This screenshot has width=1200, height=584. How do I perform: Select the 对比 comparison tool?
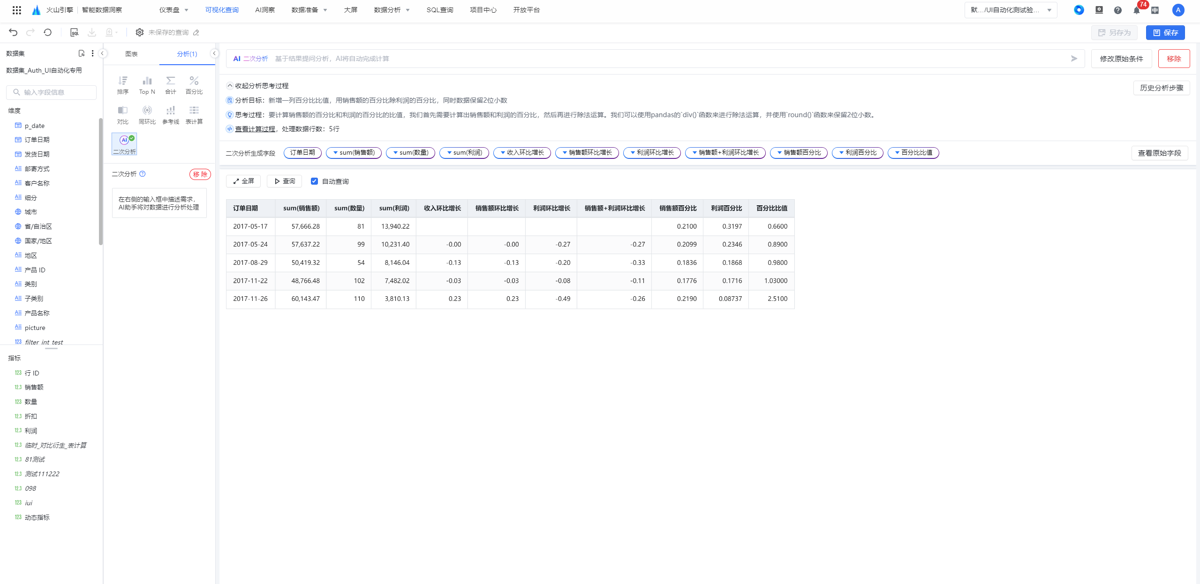coord(123,115)
